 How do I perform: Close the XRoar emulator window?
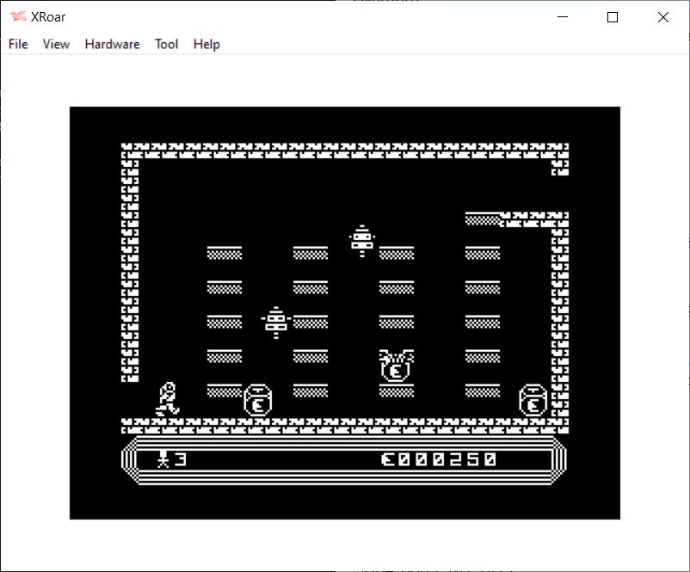click(662, 17)
